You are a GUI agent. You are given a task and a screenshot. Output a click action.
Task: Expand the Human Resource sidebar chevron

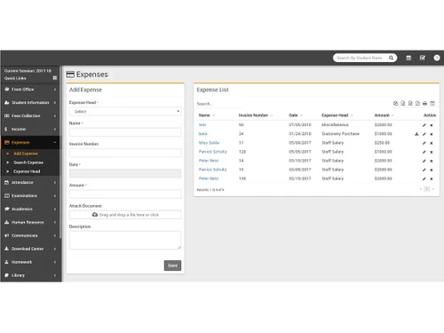click(55, 222)
